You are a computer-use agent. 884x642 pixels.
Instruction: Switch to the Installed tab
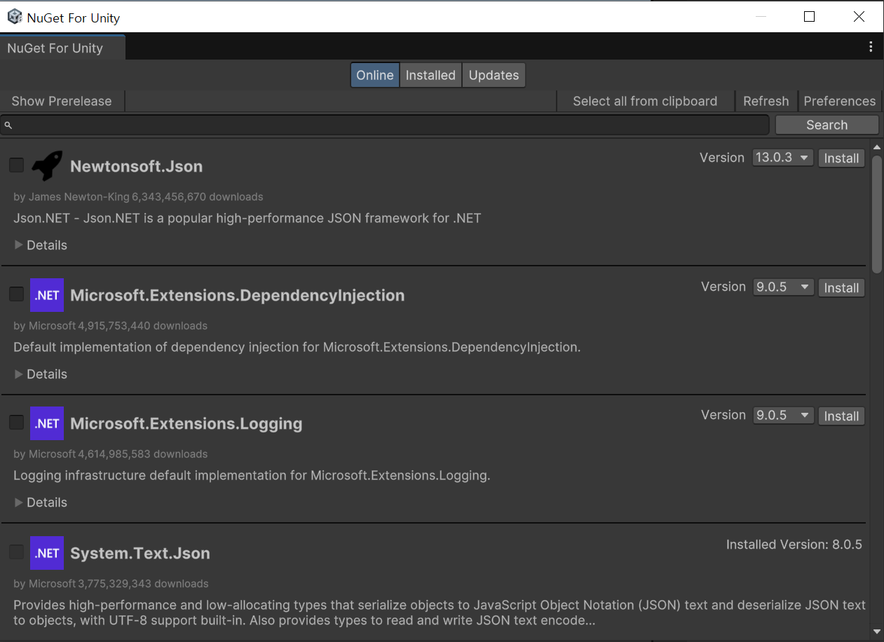[430, 75]
